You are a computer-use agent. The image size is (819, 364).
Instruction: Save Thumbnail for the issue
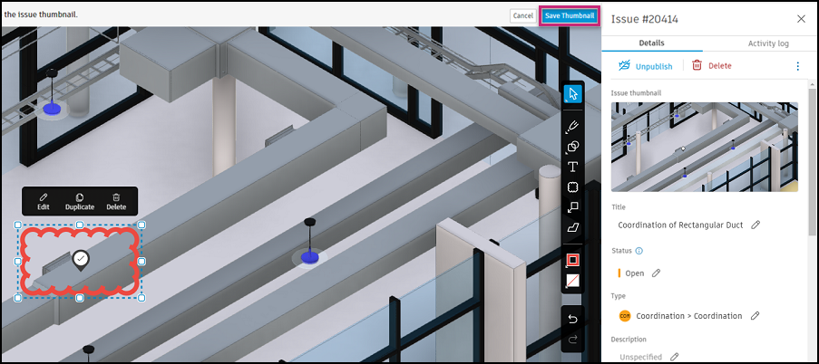(x=570, y=15)
